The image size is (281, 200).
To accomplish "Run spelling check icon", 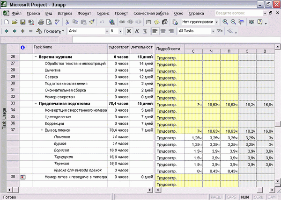I will tap(57, 22).
